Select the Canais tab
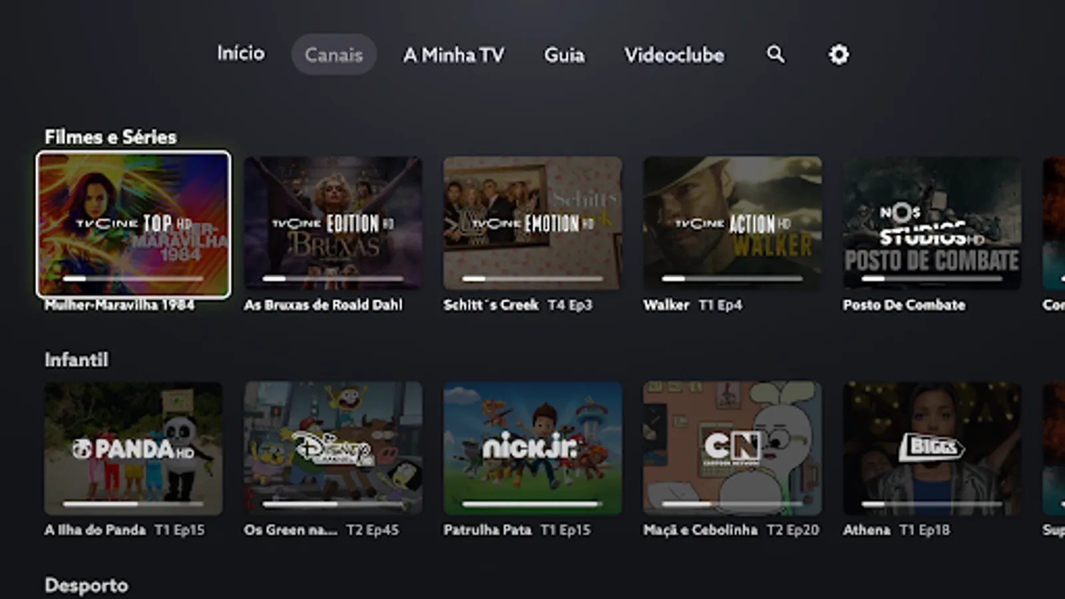 333,55
